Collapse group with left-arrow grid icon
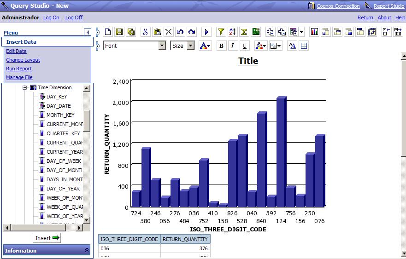The height and width of the screenshot is (259, 406). (x=386, y=32)
